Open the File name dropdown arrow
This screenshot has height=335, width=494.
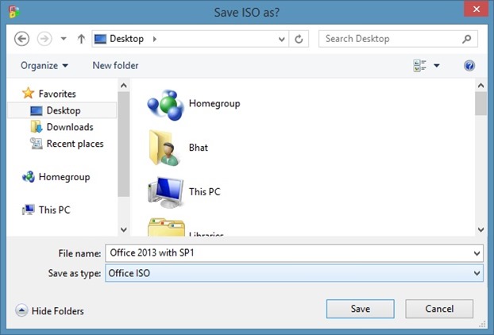(x=477, y=253)
